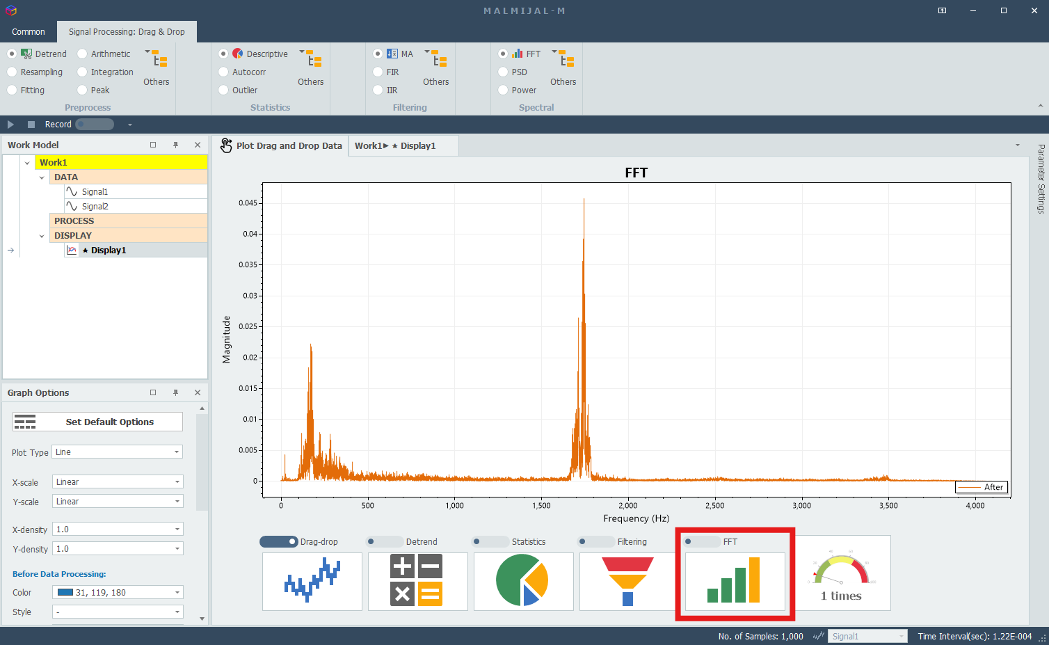This screenshot has height=645, width=1049.
Task: Click the Display1 chart icon in tree
Action: (72, 250)
